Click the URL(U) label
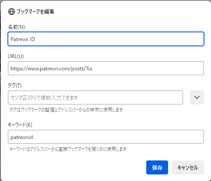The height and width of the screenshot is (181, 211). coord(16,56)
